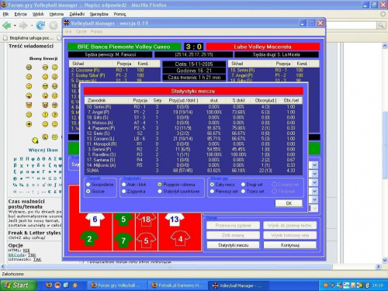Choose the Zagrywka statistics option
388x291 pixels.
click(x=123, y=192)
